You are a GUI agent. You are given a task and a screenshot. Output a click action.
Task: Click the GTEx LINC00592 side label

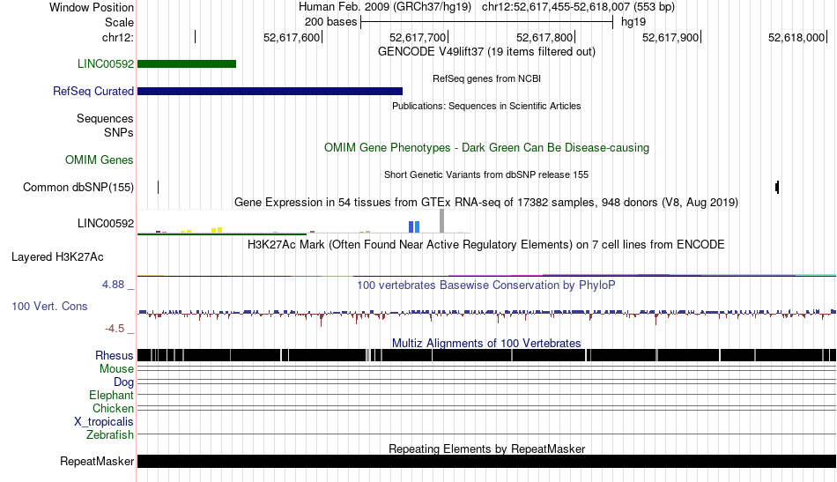106,224
